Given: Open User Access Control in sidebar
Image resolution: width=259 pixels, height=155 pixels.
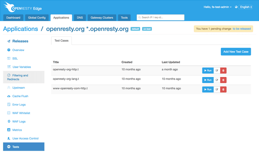Looking at the screenshot, I should click(x=26, y=138).
